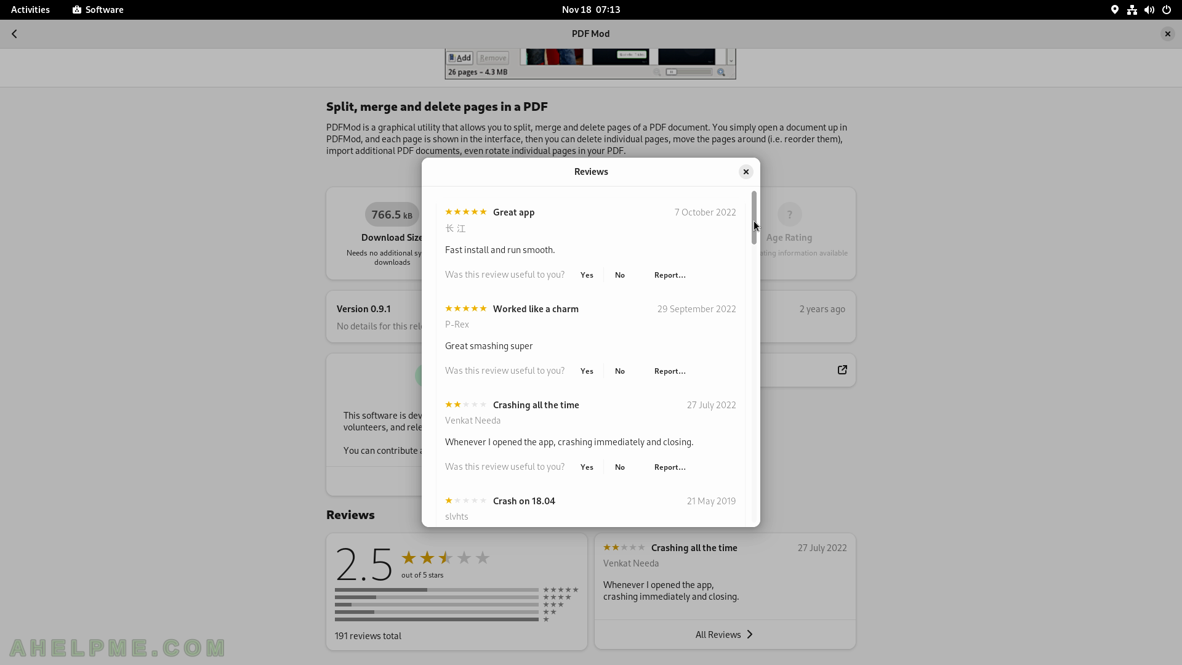Vote Yes on 'Worked like a charm' review
This screenshot has height=665, width=1182.
[x=587, y=371]
